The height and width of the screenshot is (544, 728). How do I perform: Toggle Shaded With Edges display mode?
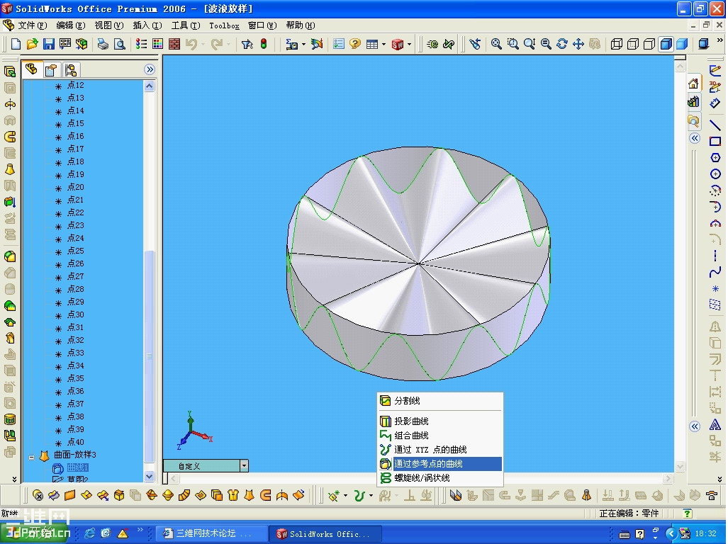click(x=666, y=44)
